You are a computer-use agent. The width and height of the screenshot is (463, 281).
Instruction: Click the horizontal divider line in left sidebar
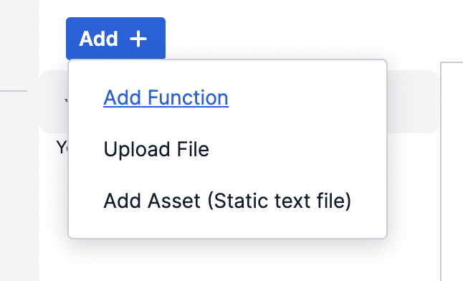pos(14,91)
